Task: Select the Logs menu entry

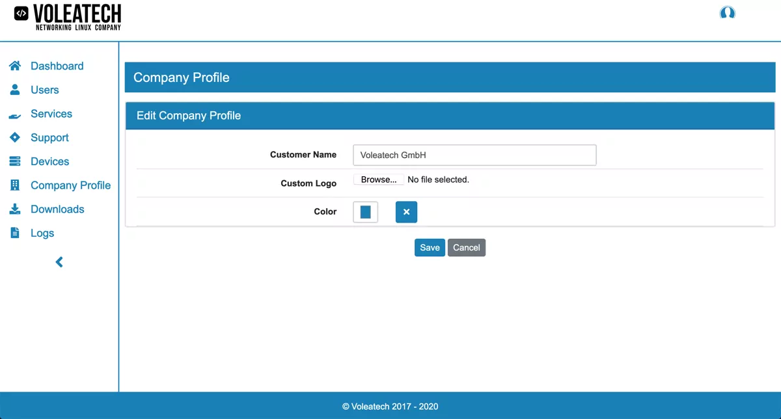Action: (x=42, y=232)
